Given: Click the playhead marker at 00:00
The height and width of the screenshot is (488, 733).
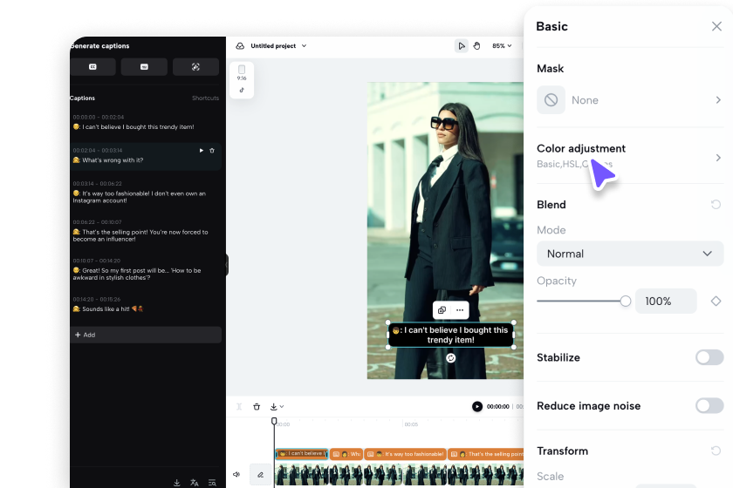Looking at the screenshot, I should pyautogui.click(x=274, y=421).
